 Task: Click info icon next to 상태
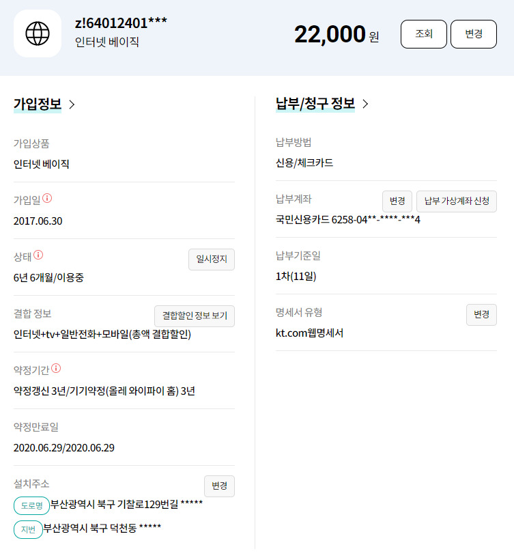[38, 255]
